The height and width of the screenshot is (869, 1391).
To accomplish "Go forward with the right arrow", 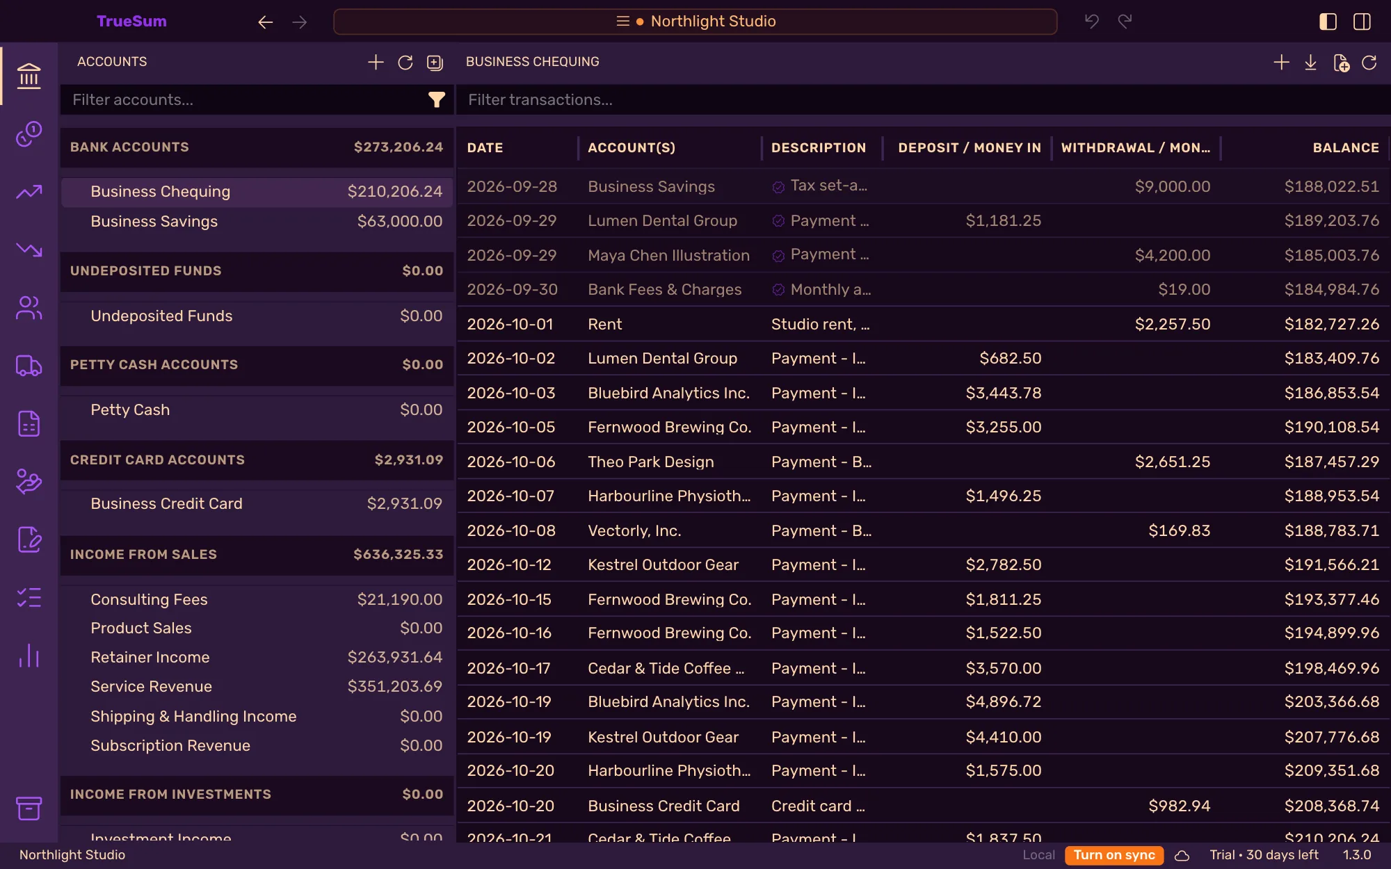I will click(x=300, y=22).
